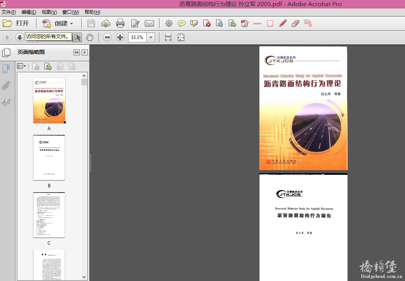The height and width of the screenshot is (281, 405).
Task: Select page B title page thumbnail
Action: [x=49, y=158]
